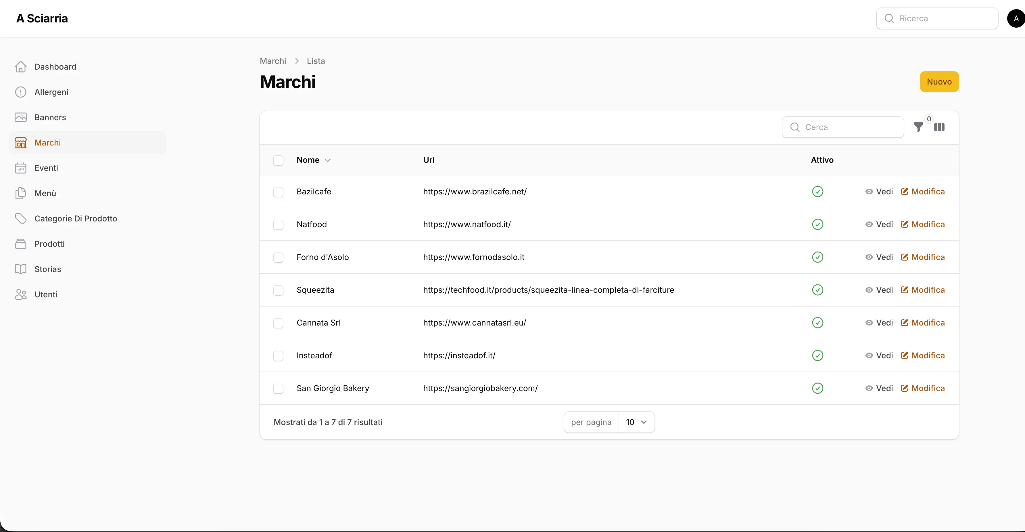This screenshot has height=532, width=1025.
Task: Click the edit pencil icon for Natfood
Action: [x=905, y=224]
